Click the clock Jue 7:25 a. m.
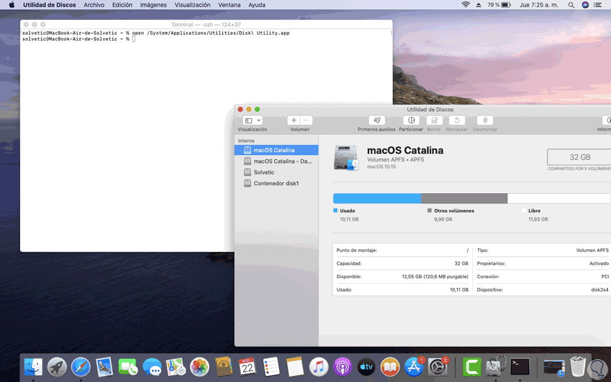 539,5
